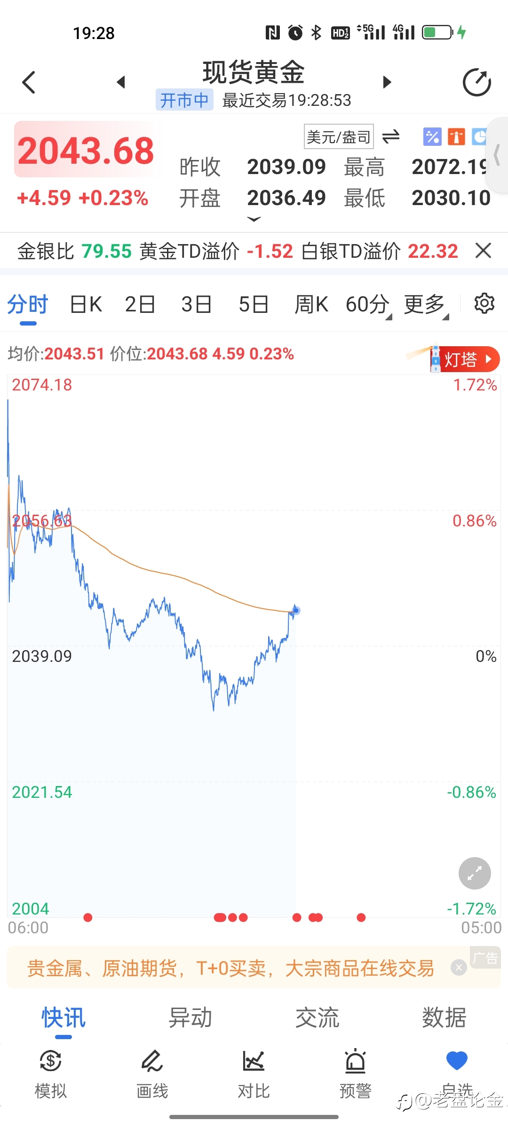
Task: Open chart settings gear icon
Action: tap(484, 303)
